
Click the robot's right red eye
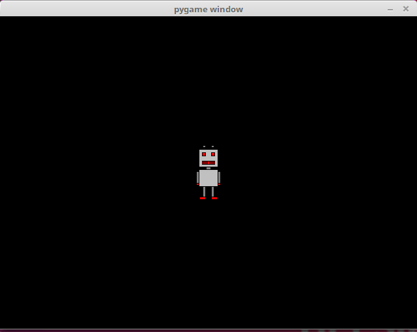coord(213,155)
